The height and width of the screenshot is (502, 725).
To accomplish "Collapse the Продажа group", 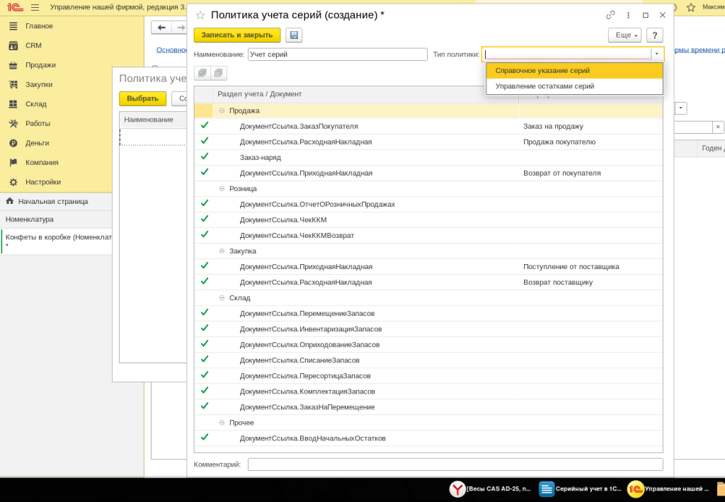I will point(222,111).
